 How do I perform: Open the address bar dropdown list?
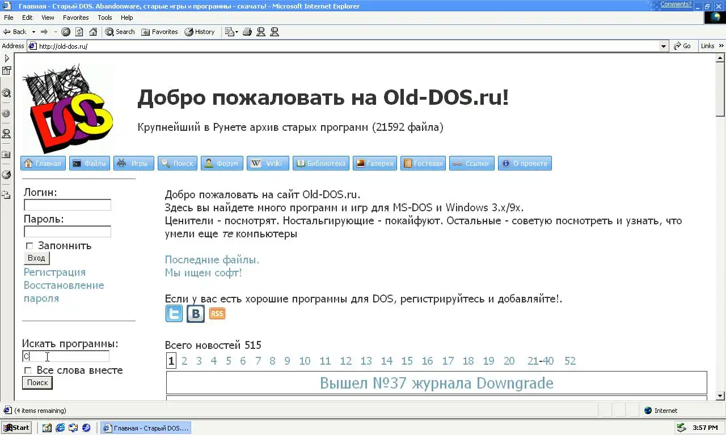point(664,46)
